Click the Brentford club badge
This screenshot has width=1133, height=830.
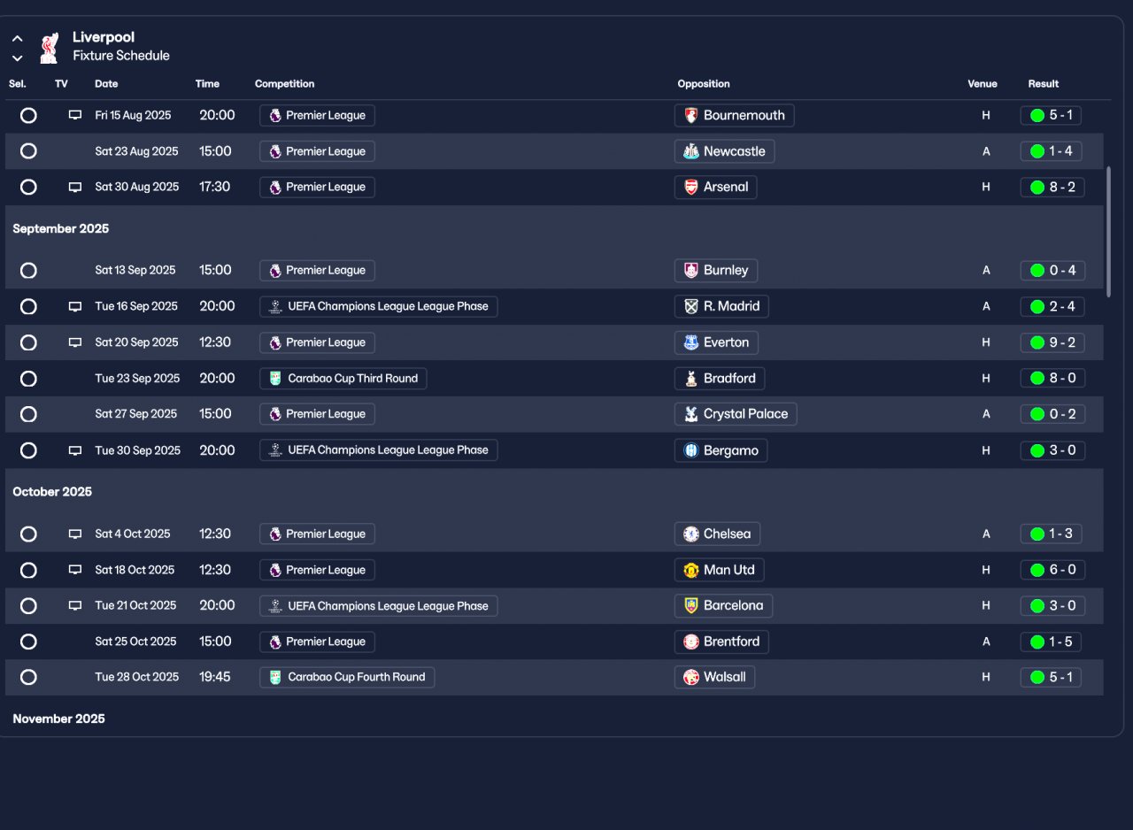[691, 642]
